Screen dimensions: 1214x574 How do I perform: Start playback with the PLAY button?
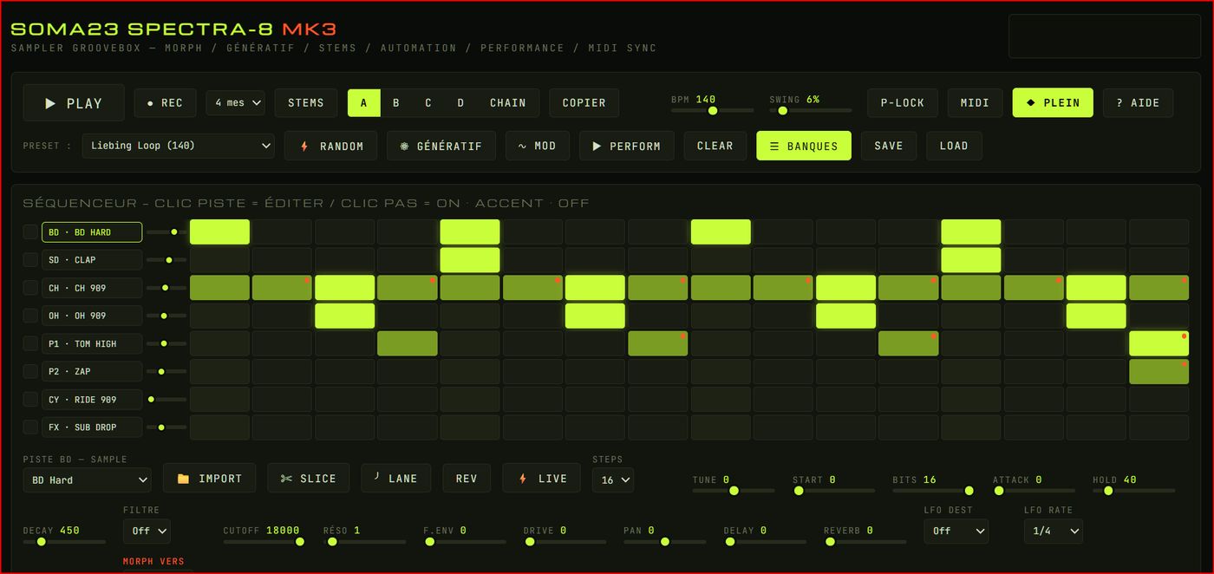click(74, 103)
